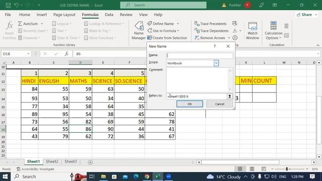Click Calculate Now icon
Viewport: 322px width, 181px height.
pyautogui.click(x=286, y=26)
